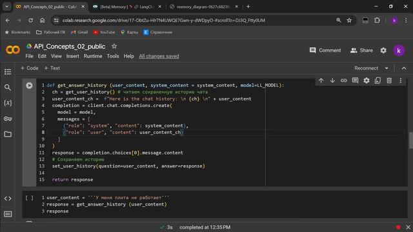413x232 pixels.
Task: Open command palette keyboard icon
Action: coord(8,214)
